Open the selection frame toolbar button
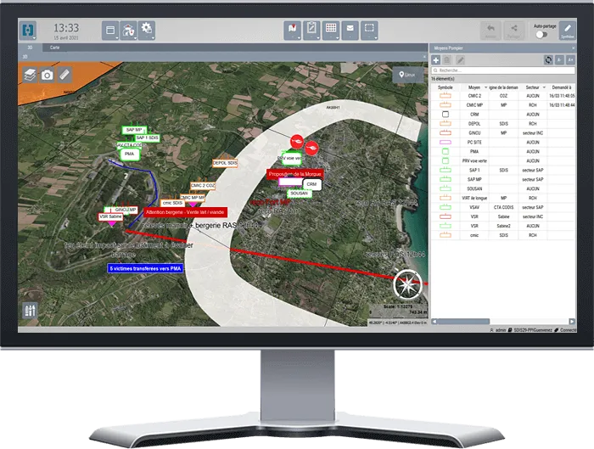The height and width of the screenshot is (449, 594). 369,31
